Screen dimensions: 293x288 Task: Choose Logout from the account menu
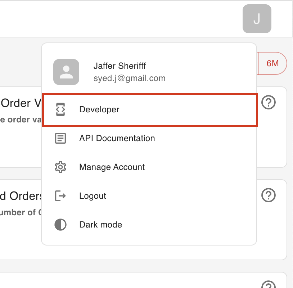point(93,196)
